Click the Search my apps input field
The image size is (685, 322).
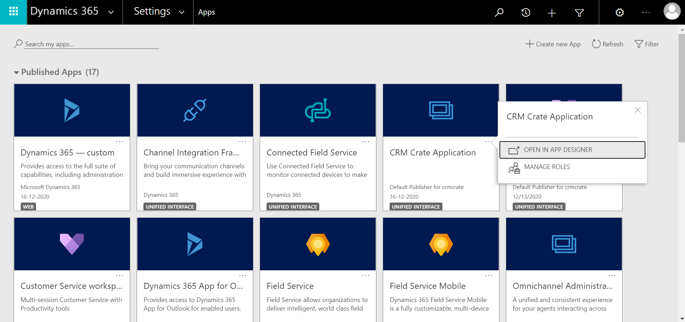pos(91,44)
